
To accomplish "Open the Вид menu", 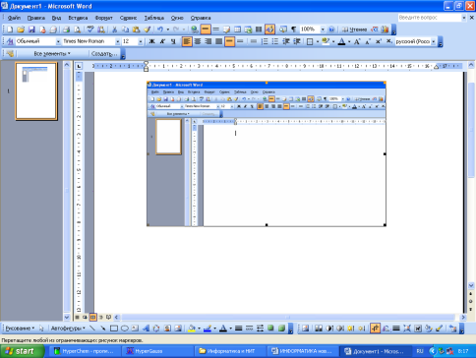I will (x=56, y=18).
